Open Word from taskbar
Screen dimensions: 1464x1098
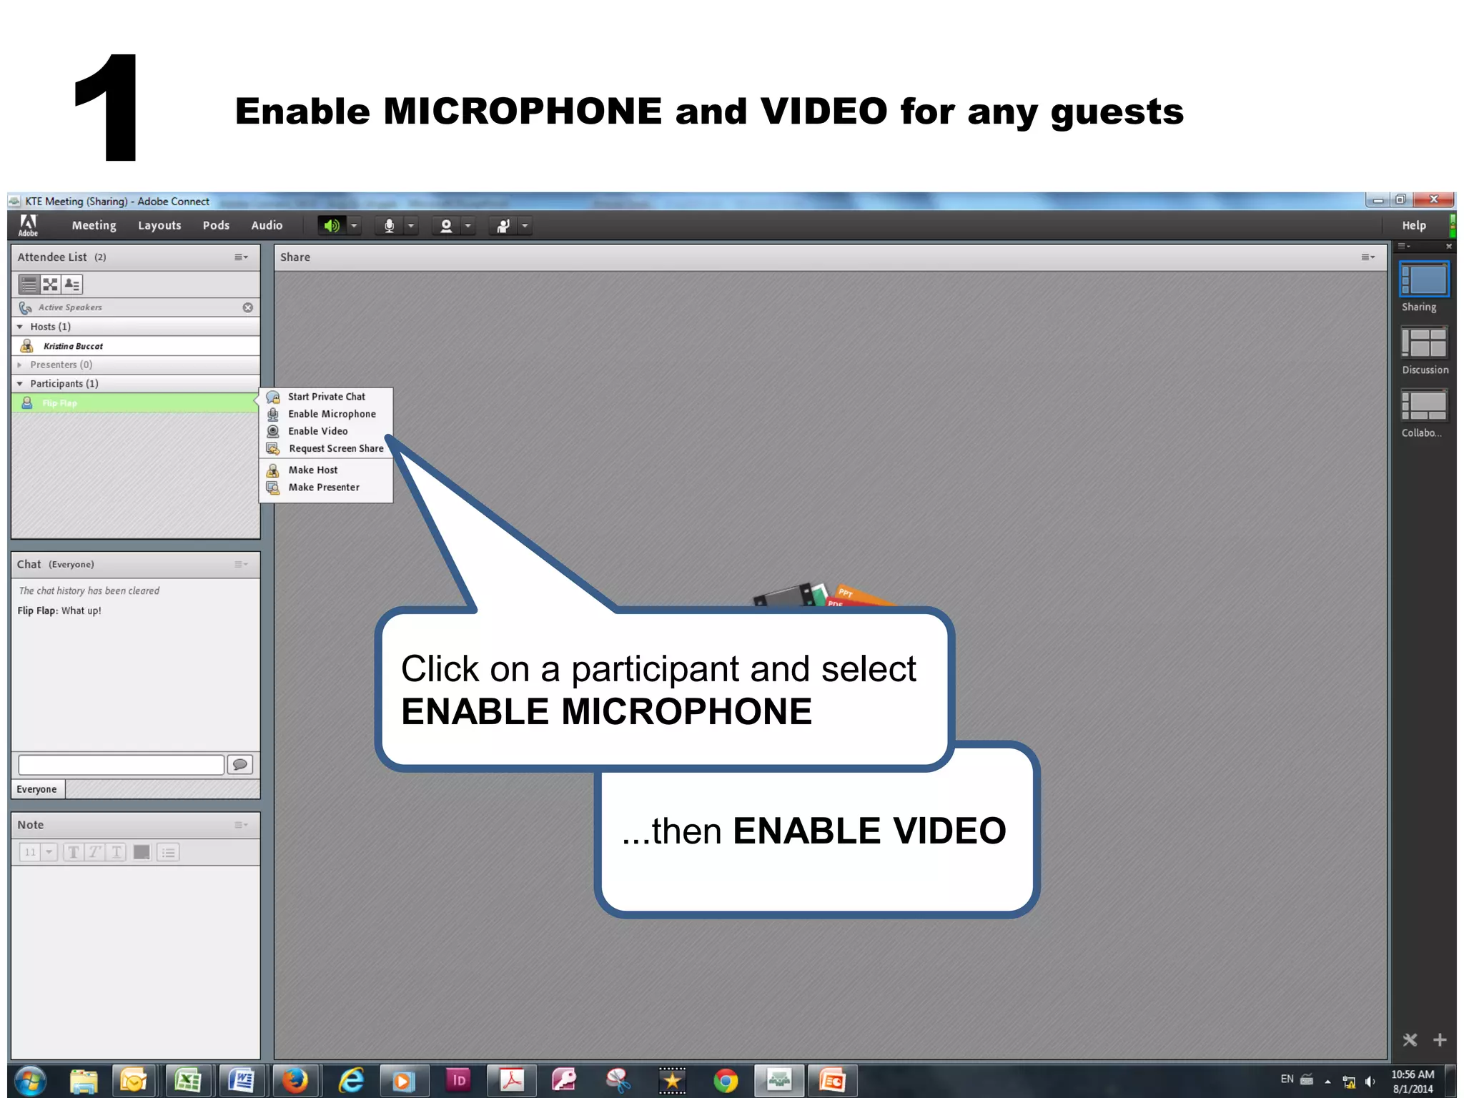pyautogui.click(x=242, y=1081)
